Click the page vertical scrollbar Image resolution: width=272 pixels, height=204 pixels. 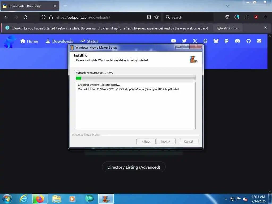[270, 114]
